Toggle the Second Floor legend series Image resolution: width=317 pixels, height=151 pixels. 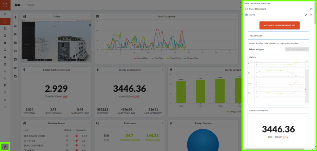tap(142, 58)
